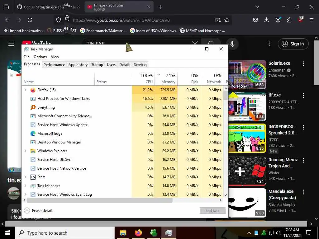This screenshot has width=319, height=239.
Task: Open the Firefox account icon
Action: 278,20
